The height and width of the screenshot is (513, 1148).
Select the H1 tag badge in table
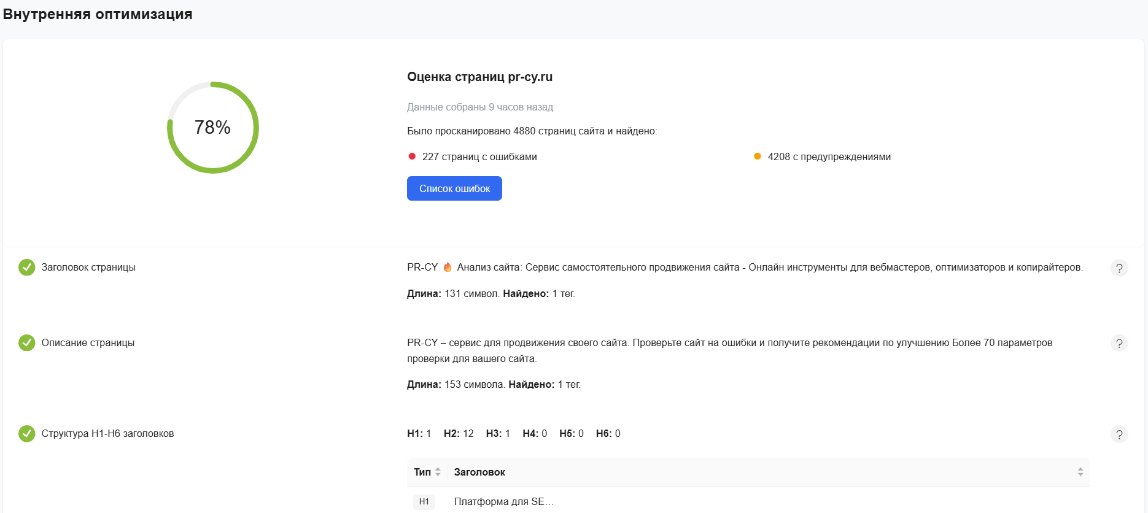pyautogui.click(x=424, y=501)
